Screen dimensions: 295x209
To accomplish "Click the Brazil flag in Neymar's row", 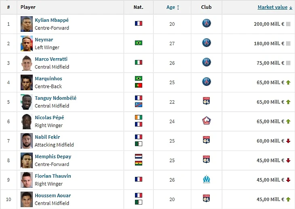I will pos(139,43).
